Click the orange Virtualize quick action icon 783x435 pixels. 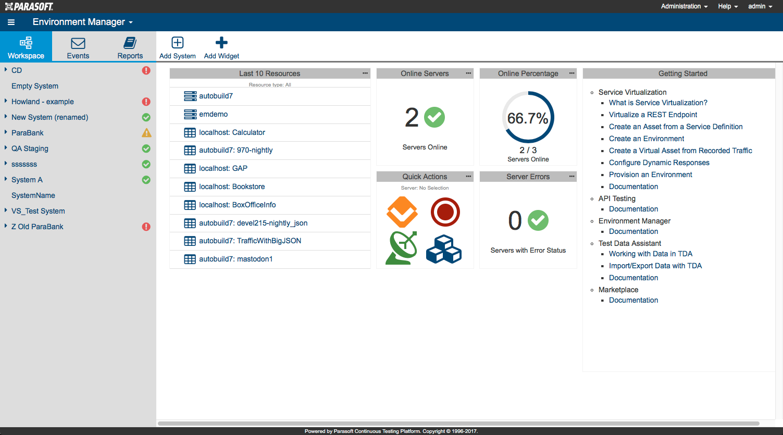[x=402, y=212]
